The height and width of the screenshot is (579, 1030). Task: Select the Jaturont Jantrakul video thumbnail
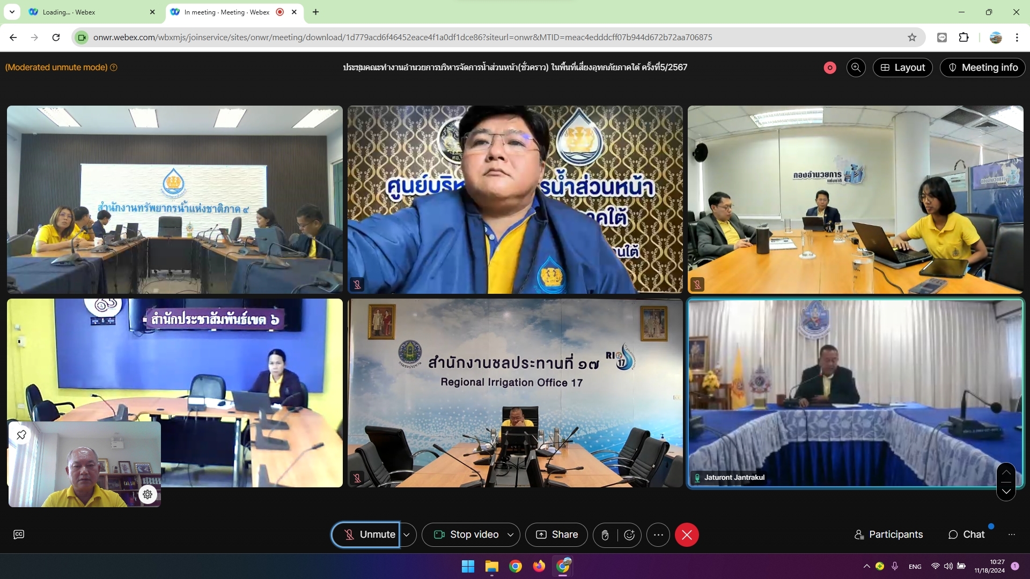pyautogui.click(x=855, y=392)
